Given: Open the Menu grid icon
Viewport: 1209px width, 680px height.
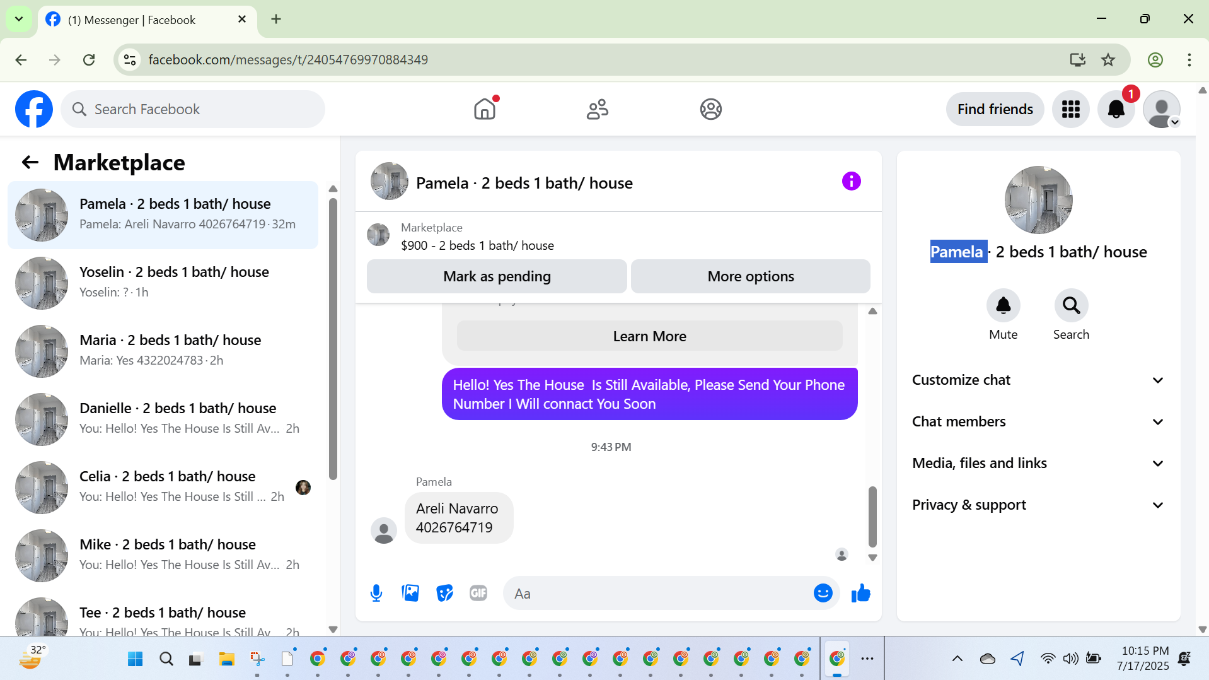Looking at the screenshot, I should tap(1071, 109).
